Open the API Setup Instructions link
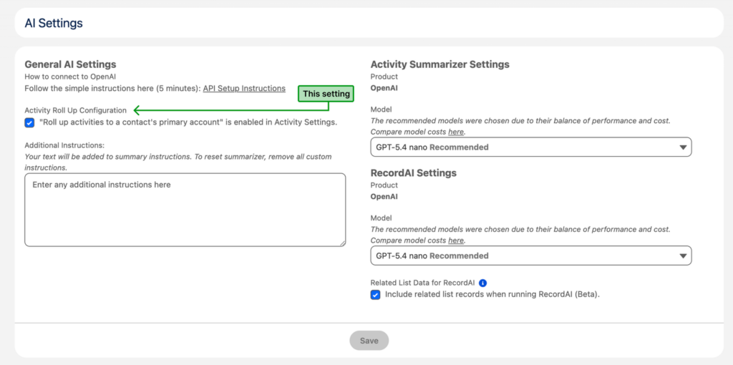The width and height of the screenshot is (733, 365). tap(244, 88)
